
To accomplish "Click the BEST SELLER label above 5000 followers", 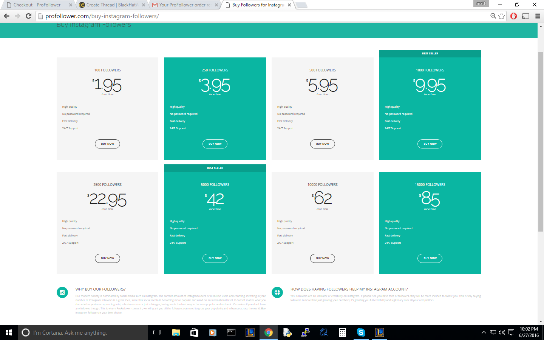I will pos(215,168).
